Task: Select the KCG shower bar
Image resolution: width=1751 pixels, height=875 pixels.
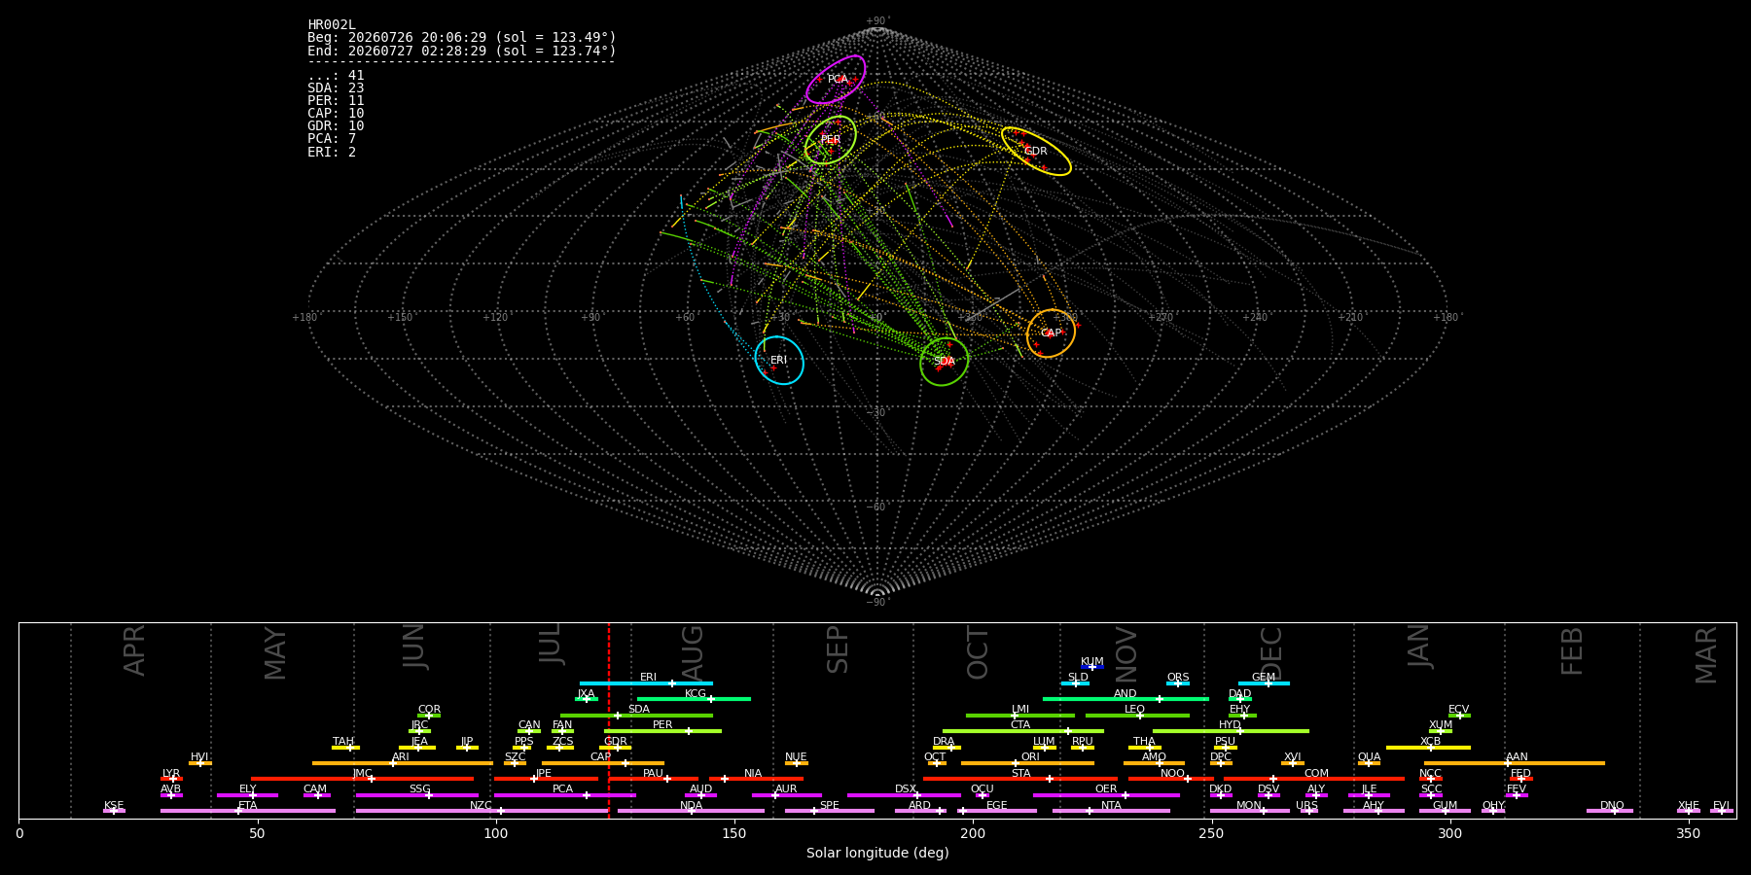Action: pos(694,699)
